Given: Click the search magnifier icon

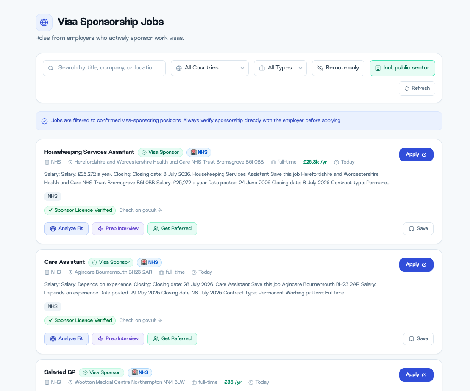Looking at the screenshot, I should click(51, 68).
